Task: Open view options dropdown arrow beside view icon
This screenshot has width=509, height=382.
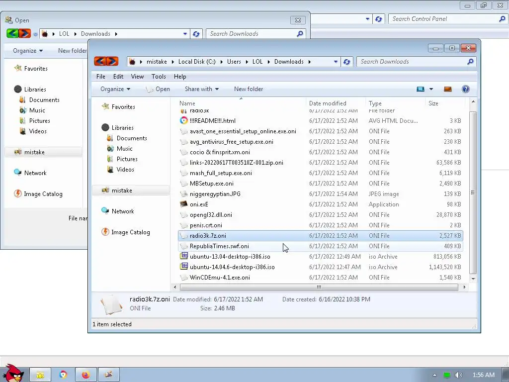Action: [431, 89]
